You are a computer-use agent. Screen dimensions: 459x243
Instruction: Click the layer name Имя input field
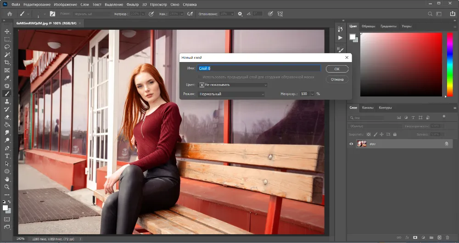tap(259, 68)
